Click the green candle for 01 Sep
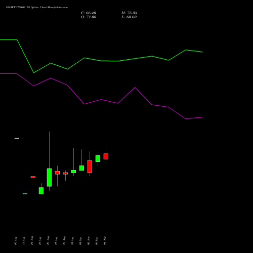This screenshot has height=253, width=253. point(81,168)
